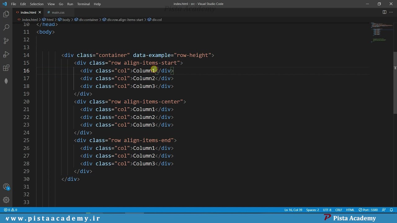
Task: Click Ln 16, Col 39 in status bar
Action: tap(293, 210)
